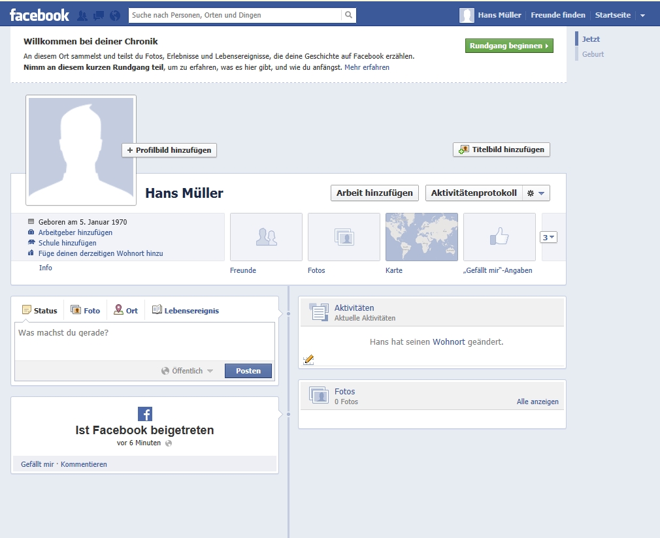Viewport: 660px width, 538px height.
Task: Open the notifications globe icon
Action: click(x=115, y=16)
